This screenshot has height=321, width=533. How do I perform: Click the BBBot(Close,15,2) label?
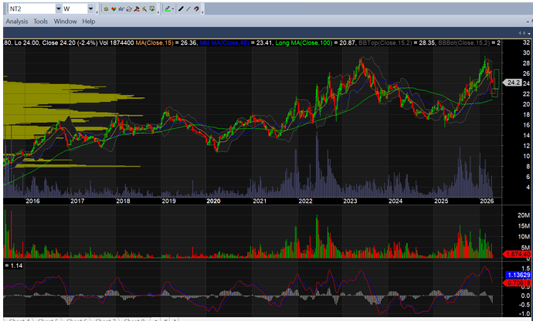point(464,42)
